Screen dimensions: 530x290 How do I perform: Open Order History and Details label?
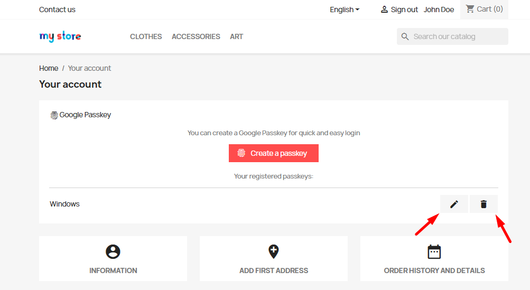tap(434, 270)
